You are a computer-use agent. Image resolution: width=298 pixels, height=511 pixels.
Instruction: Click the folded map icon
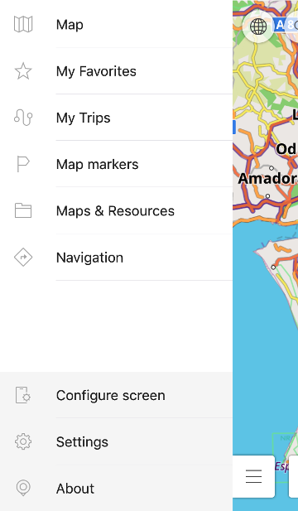click(x=23, y=25)
